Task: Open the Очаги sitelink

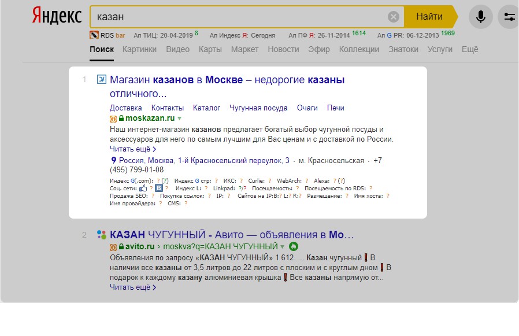Action: 307,108
